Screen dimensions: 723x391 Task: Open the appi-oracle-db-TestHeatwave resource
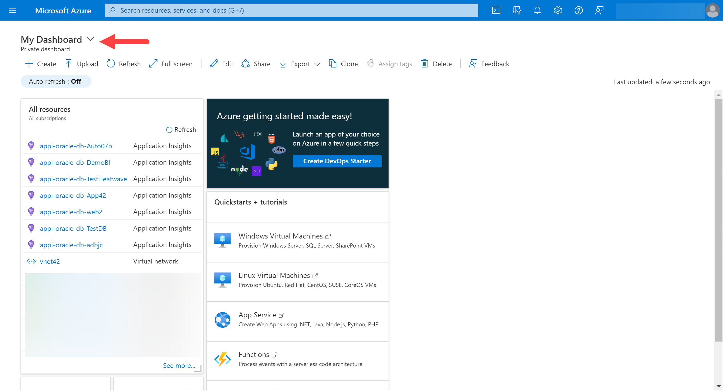click(x=83, y=179)
